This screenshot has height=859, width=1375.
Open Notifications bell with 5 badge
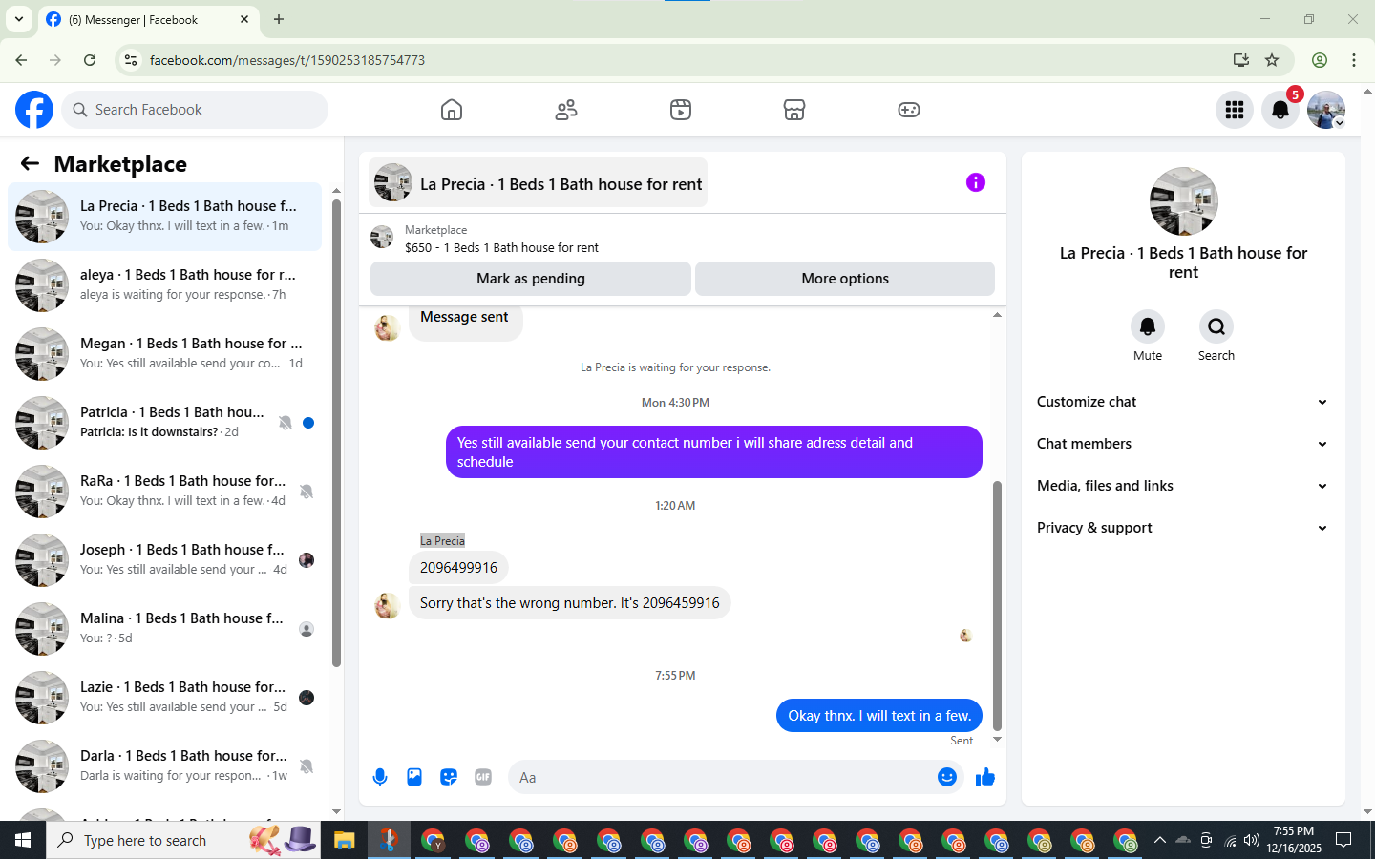tap(1280, 110)
